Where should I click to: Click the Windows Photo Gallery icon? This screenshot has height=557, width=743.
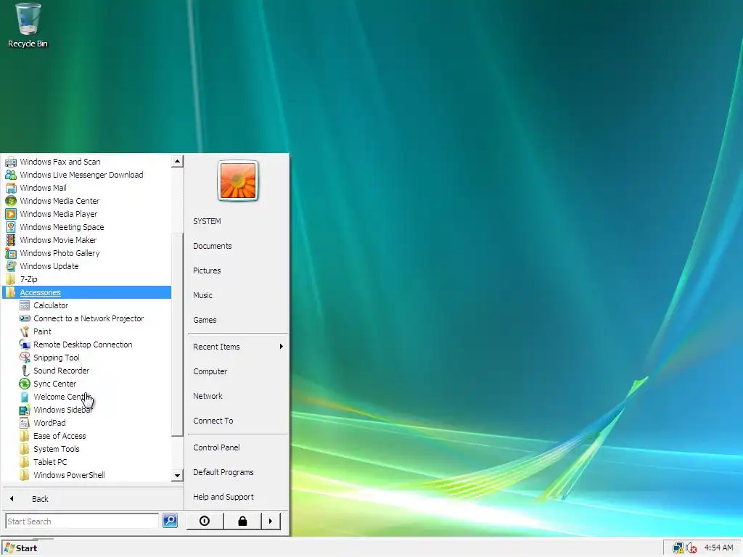click(x=10, y=253)
